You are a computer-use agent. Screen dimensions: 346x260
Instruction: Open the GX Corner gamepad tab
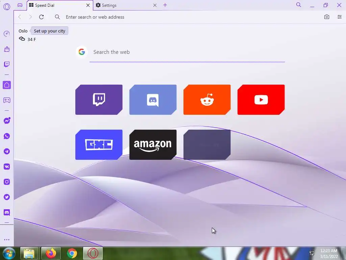pyautogui.click(x=20, y=5)
